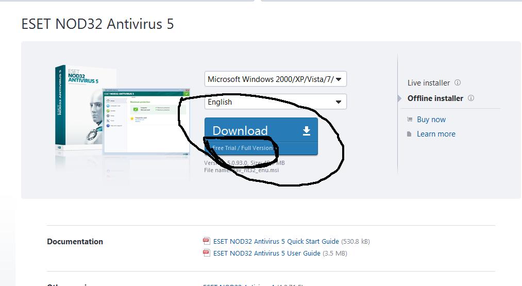
Task: Click the info icon beside Live installer
Action: coord(458,82)
